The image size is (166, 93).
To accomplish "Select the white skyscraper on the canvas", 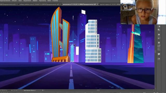I will coord(93,41).
